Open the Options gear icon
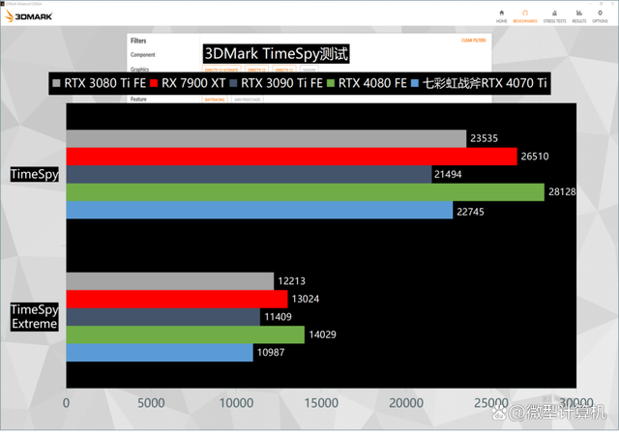The image size is (619, 434). pyautogui.click(x=600, y=15)
